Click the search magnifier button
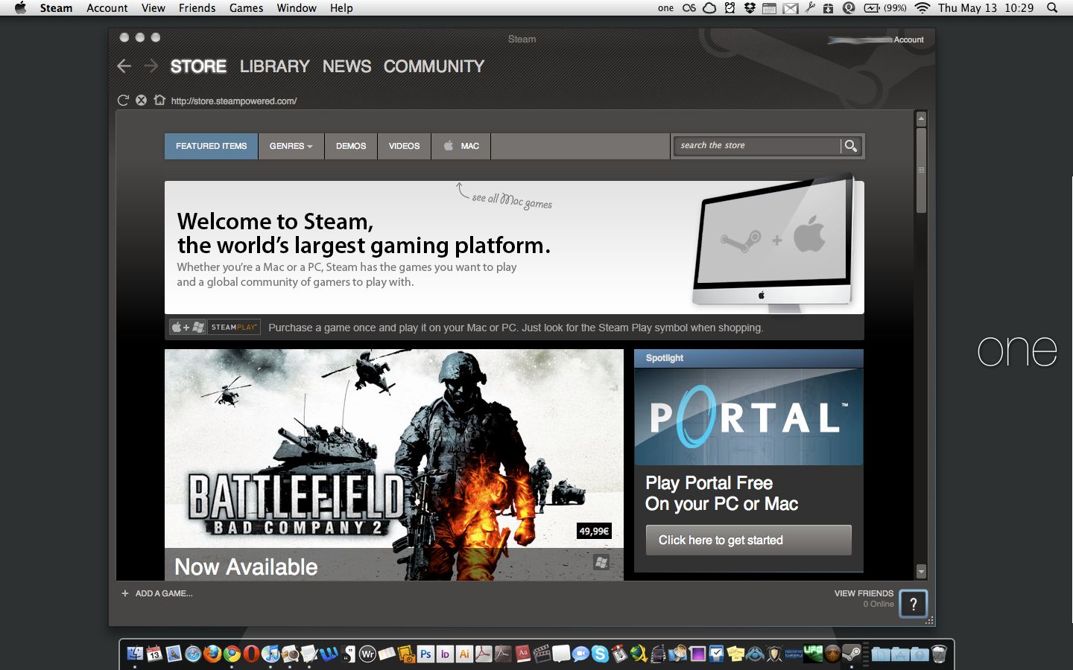1073x670 pixels. 851,146
